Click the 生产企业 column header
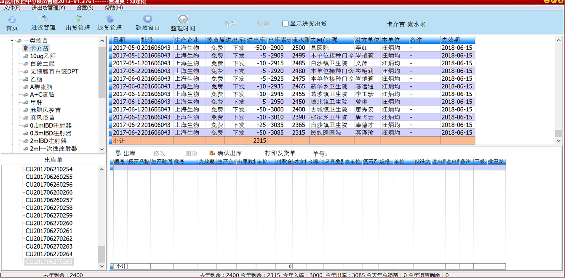The height and width of the screenshot is (278, 566). pos(190,40)
